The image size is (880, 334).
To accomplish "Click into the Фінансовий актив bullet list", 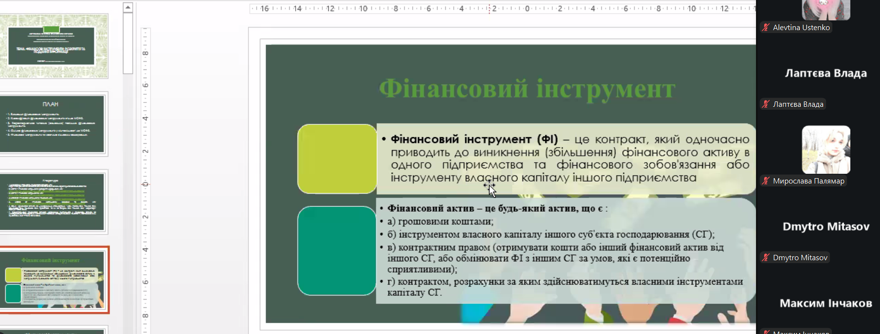I will (x=564, y=250).
